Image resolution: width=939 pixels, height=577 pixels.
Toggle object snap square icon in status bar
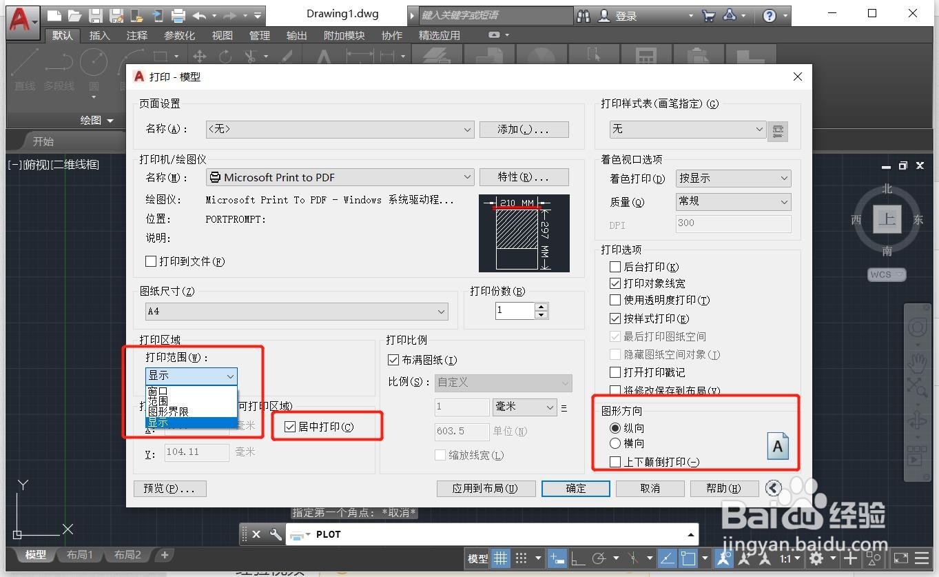point(688,558)
